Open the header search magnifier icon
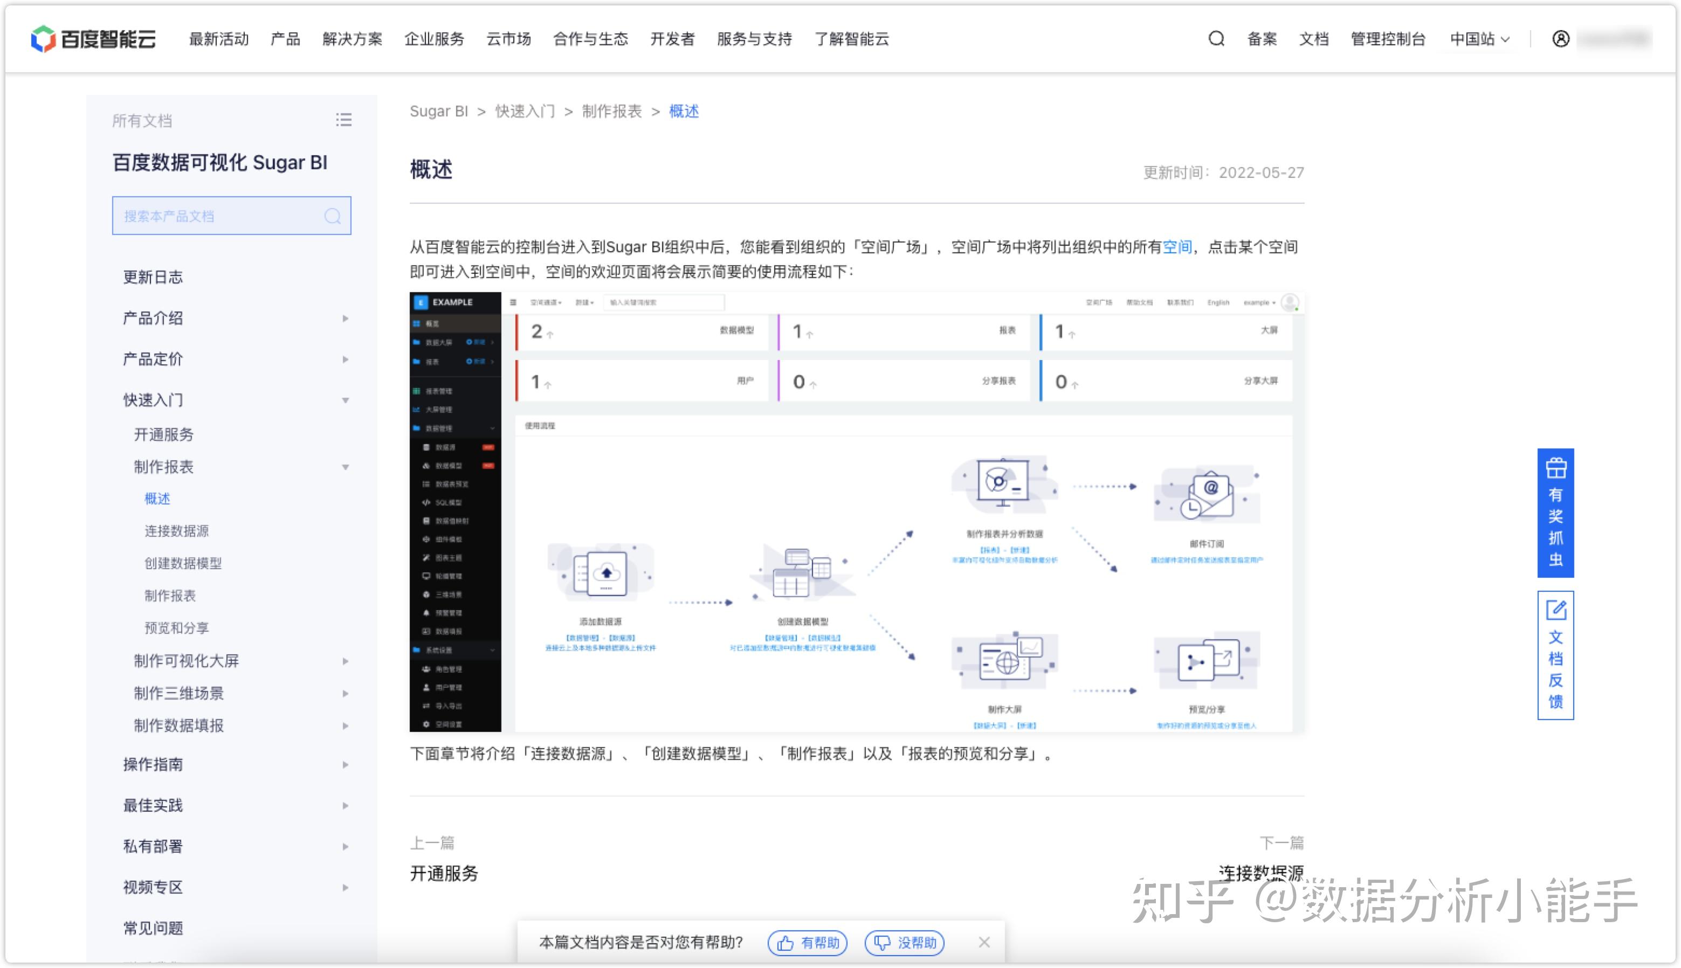Image resolution: width=1681 pixels, height=968 pixels. pos(1216,39)
